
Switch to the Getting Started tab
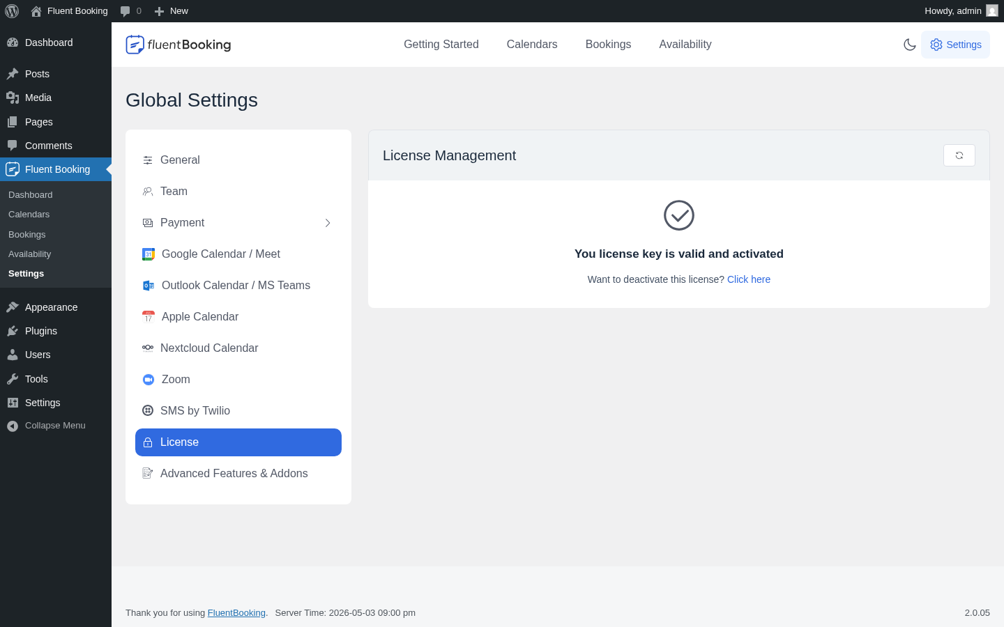click(x=441, y=45)
